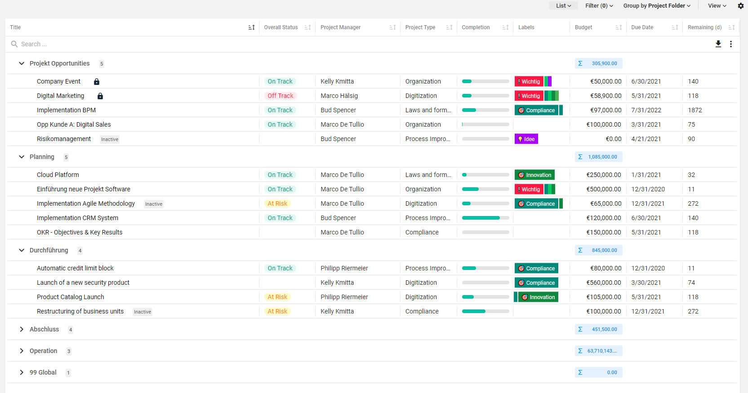
Task: Open the settings gear icon
Action: coord(740,6)
